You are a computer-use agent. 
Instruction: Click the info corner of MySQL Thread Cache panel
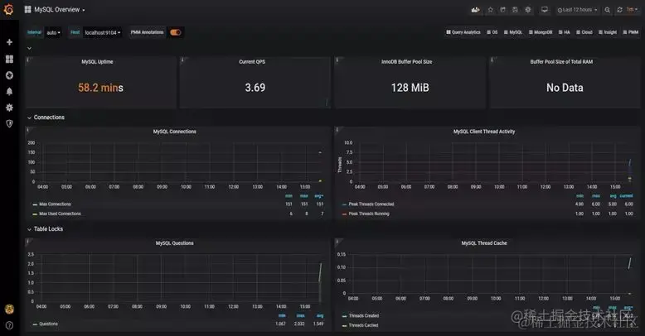click(337, 242)
